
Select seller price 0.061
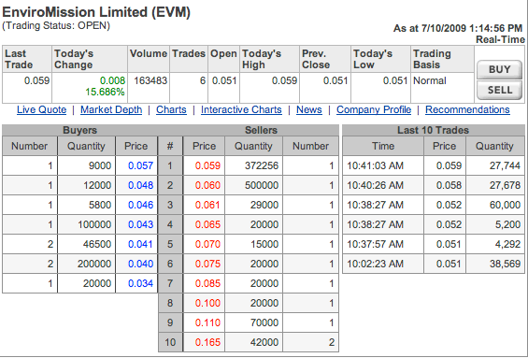click(x=207, y=205)
